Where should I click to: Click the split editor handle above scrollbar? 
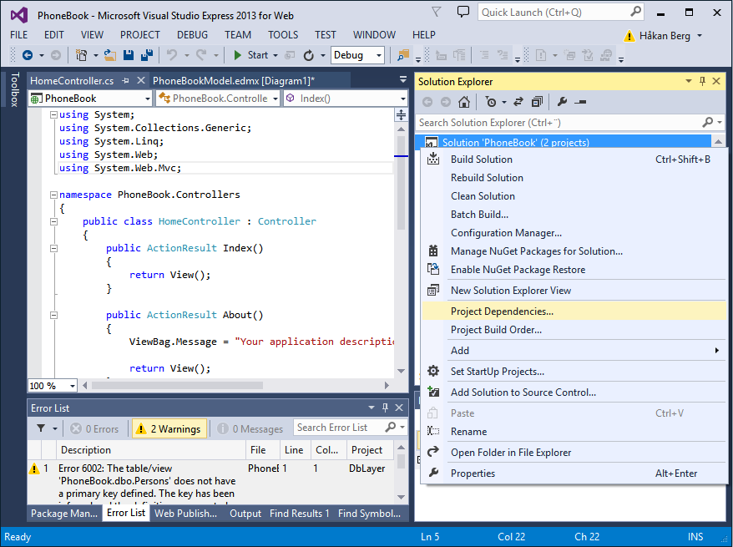coord(401,114)
